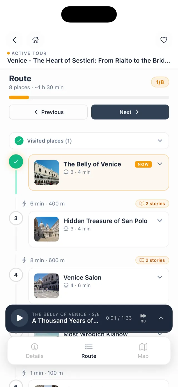Expand the audio player with up chevron
178x387 pixels.
[161, 318]
